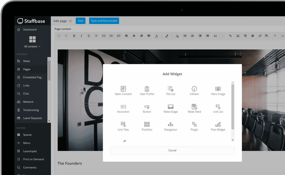The width and height of the screenshot is (285, 175).
Task: Cancel the Add Widget dialog
Action: point(172,151)
